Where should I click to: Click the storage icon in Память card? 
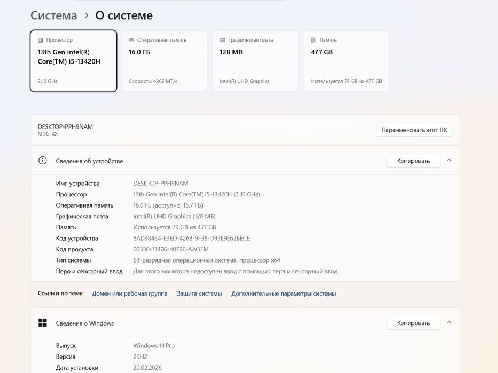(313, 40)
